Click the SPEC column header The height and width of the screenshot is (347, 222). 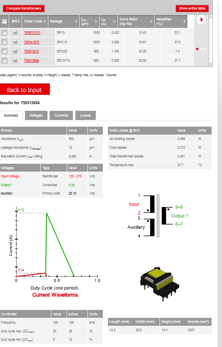[15, 22]
